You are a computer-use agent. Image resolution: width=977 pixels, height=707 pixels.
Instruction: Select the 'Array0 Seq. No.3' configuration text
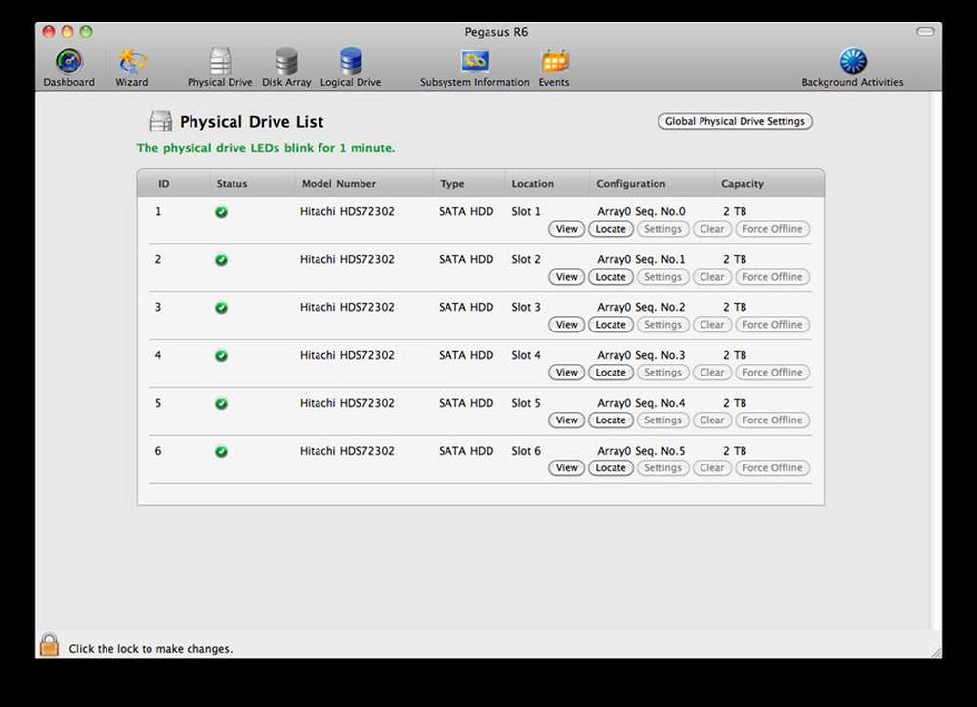[641, 355]
